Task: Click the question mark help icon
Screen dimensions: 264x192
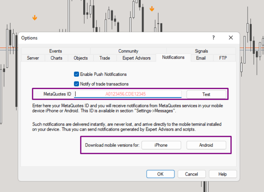Action: (x=213, y=38)
